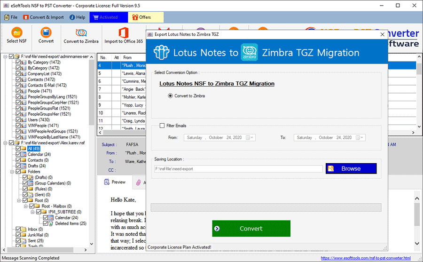The image size is (423, 262).
Task: Click the (Group Calendars) (0) calendar icon
Action: point(31,183)
